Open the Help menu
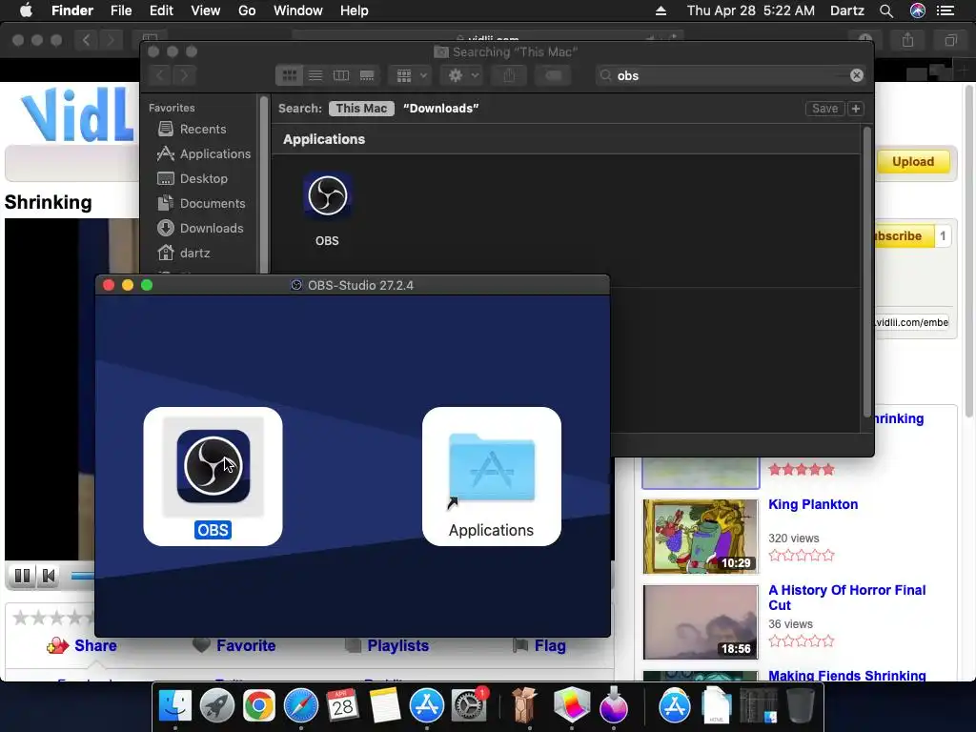Screen dimensions: 976x732 coord(355,10)
